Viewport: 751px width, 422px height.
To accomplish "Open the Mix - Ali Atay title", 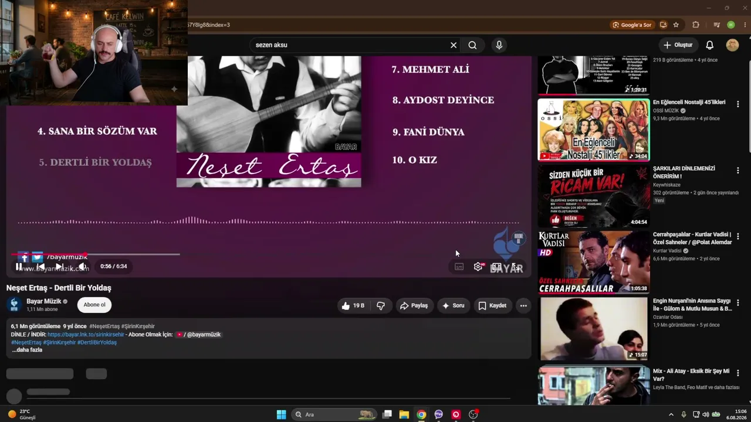I will pos(691,375).
